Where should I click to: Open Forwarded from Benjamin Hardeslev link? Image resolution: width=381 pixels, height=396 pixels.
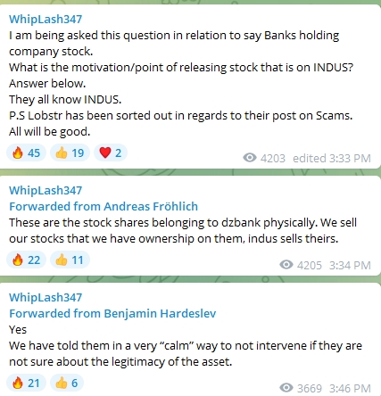(112, 313)
